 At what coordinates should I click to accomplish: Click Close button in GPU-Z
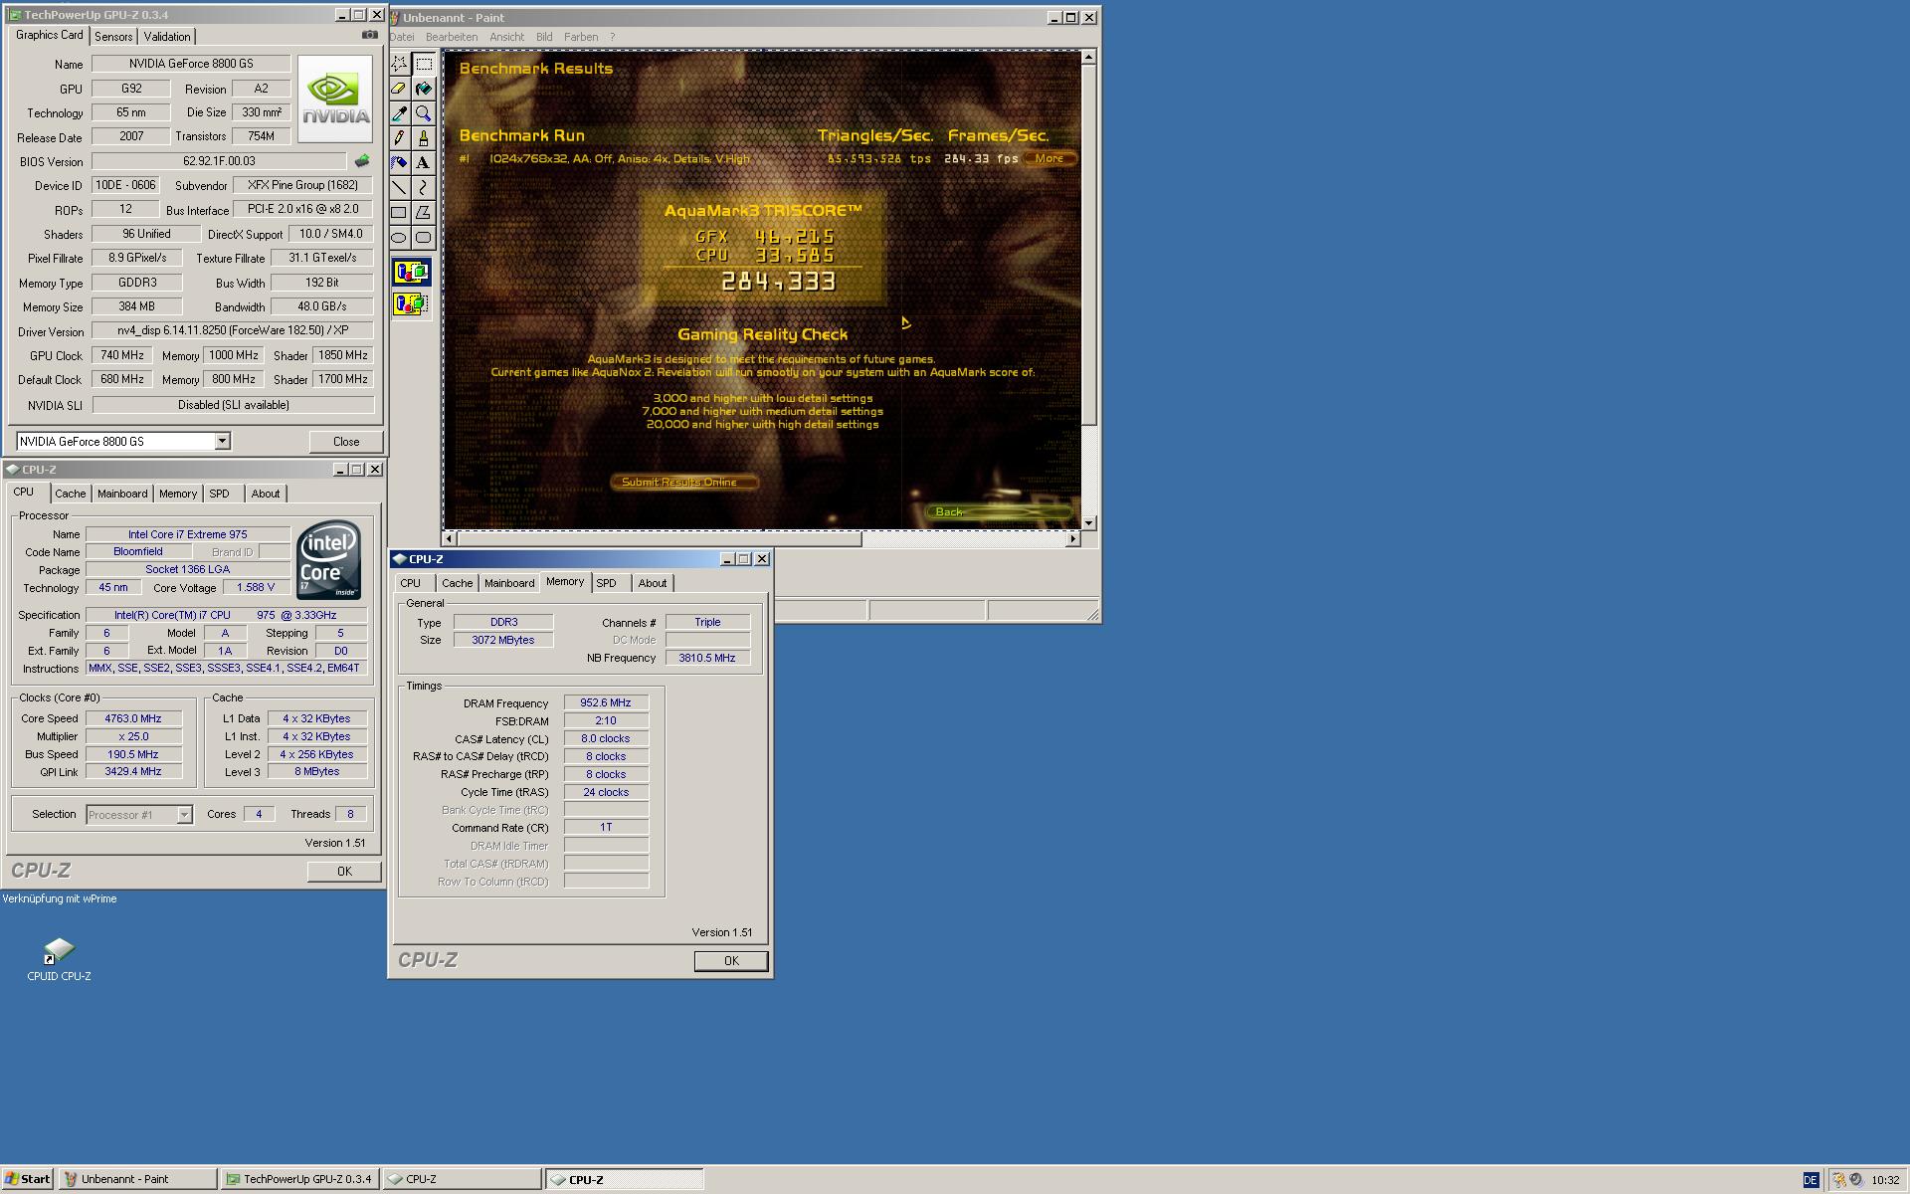click(346, 442)
